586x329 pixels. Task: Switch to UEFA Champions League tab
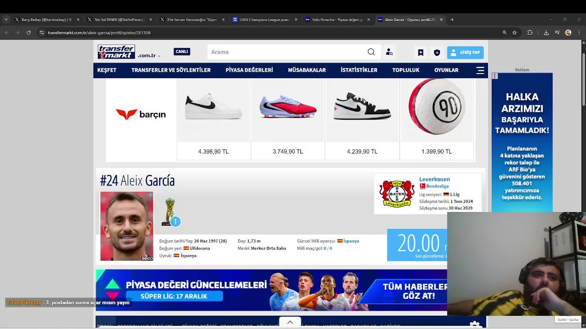[x=264, y=20]
